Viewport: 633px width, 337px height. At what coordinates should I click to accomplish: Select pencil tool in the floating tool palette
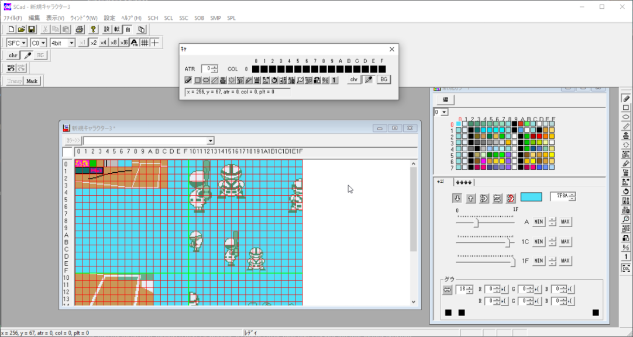tap(188, 80)
